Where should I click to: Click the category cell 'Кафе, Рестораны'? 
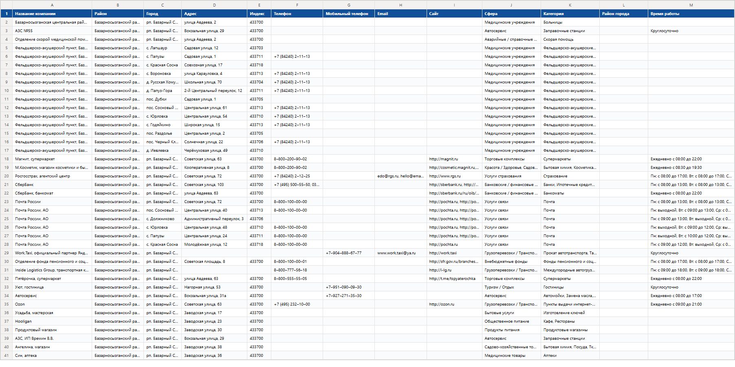pos(570,321)
